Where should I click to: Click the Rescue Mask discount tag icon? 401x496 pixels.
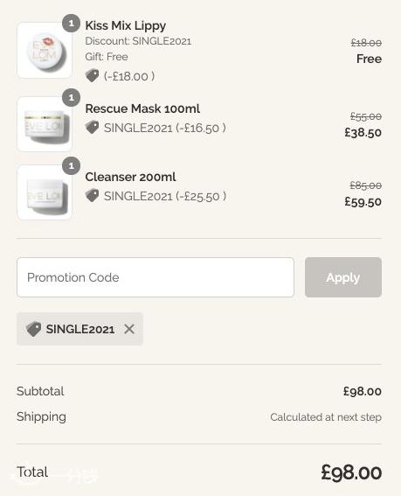pyautogui.click(x=92, y=128)
